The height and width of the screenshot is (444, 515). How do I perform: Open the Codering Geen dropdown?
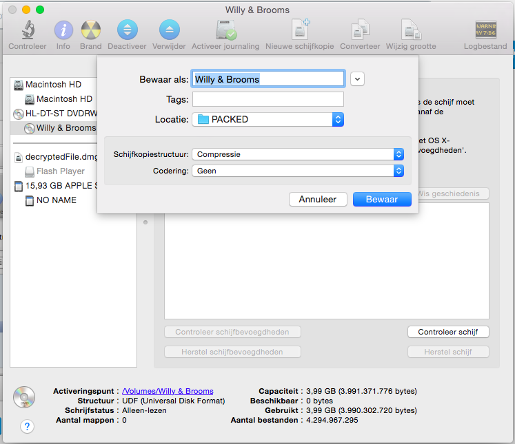click(298, 171)
